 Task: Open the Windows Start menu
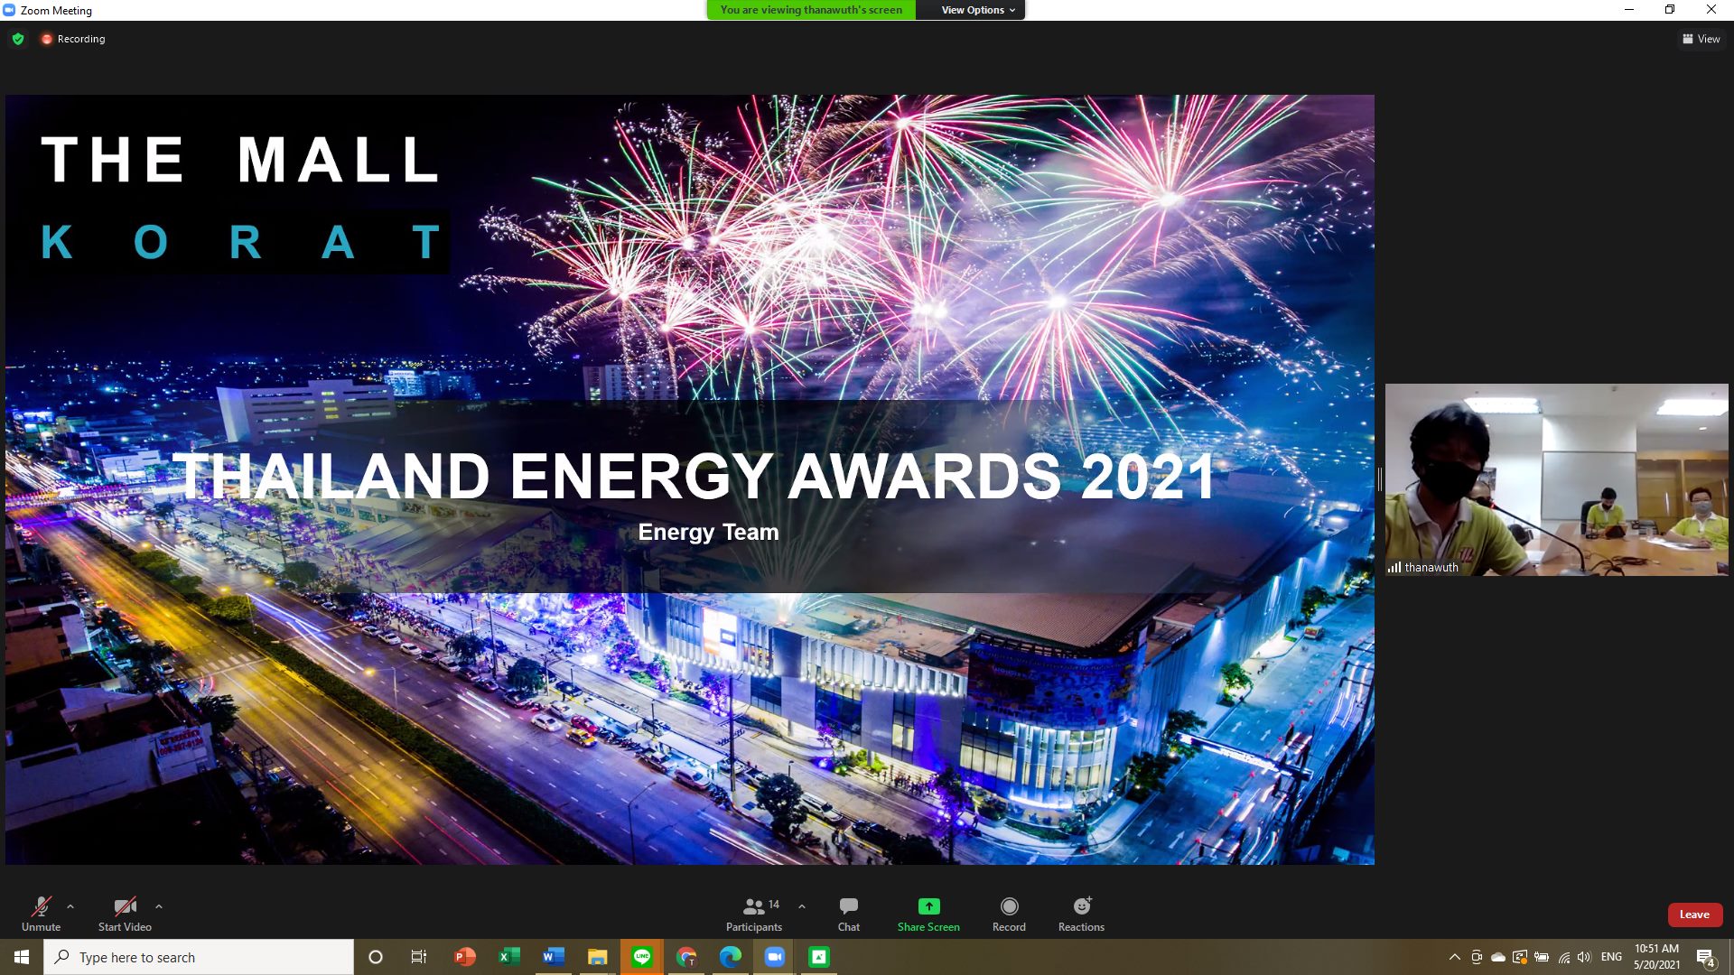tap(22, 957)
